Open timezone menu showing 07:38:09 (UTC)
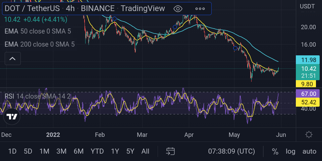322x161 pixels. (231, 152)
